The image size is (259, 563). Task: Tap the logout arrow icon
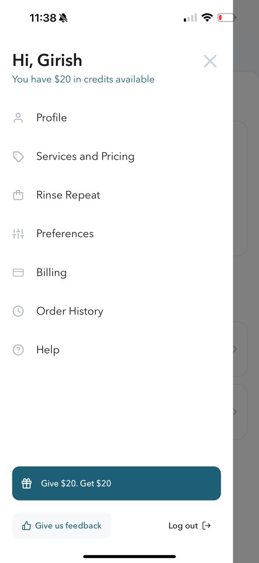tap(207, 526)
